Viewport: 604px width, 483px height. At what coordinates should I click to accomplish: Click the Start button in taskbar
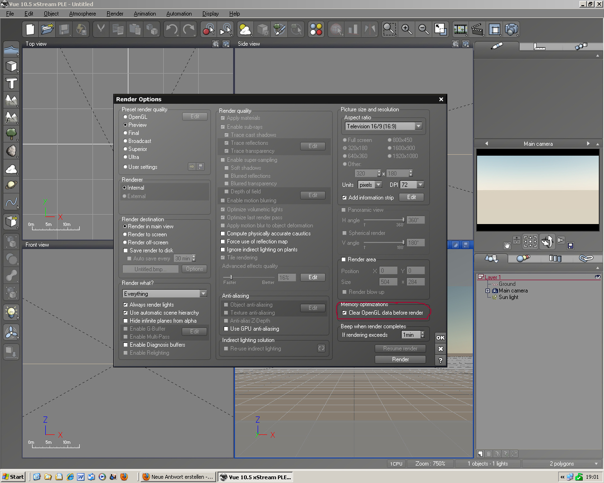tap(13, 477)
